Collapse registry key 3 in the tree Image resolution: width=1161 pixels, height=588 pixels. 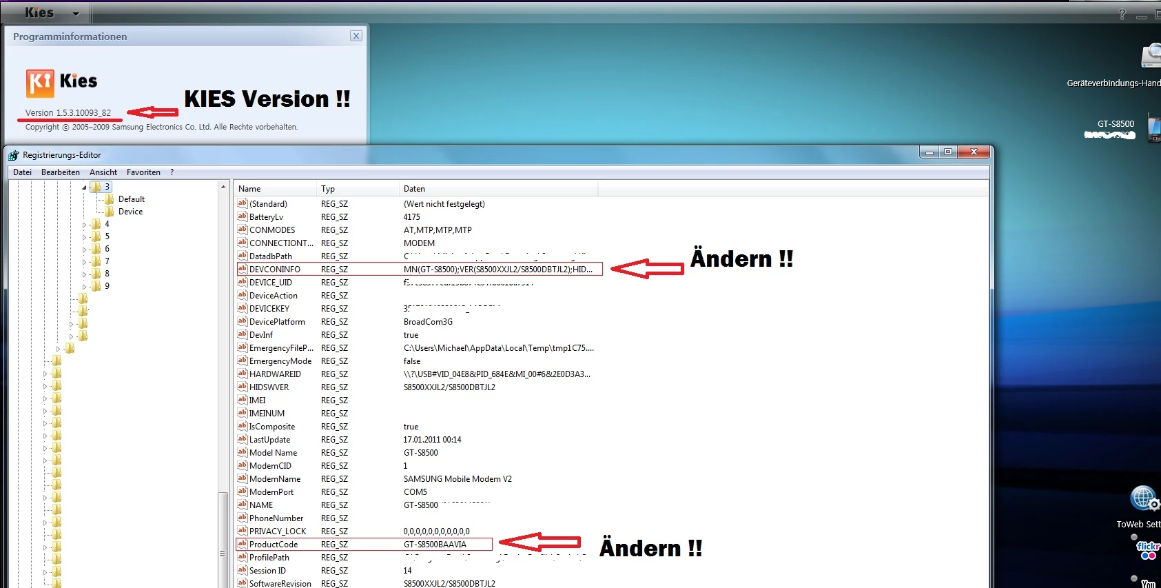click(x=84, y=187)
